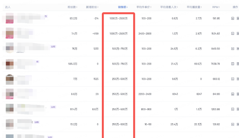Open avatar of influencer with 7.4万 fans
Viewport: 239px width, 138px height.
10,33
